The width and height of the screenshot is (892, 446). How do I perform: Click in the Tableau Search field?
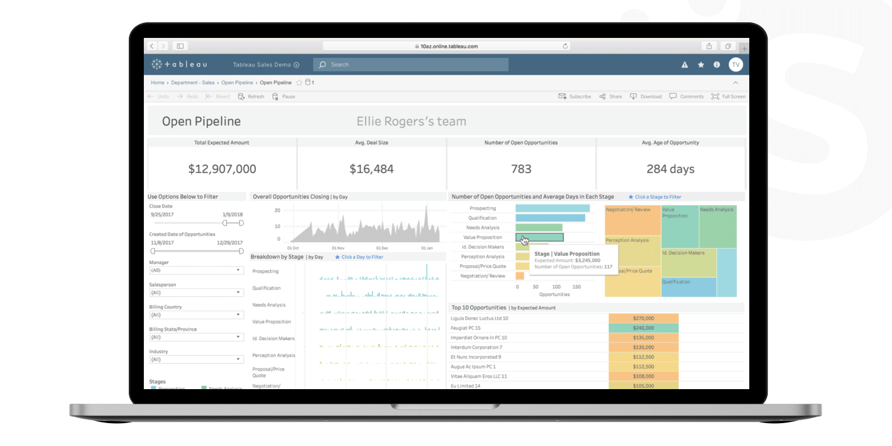coord(413,65)
